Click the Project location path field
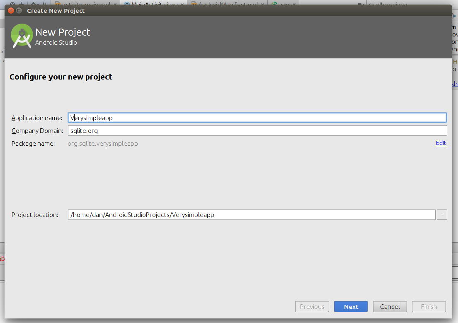 (251, 215)
